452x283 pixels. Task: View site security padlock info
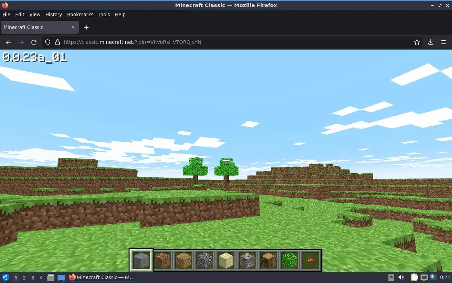(x=58, y=42)
